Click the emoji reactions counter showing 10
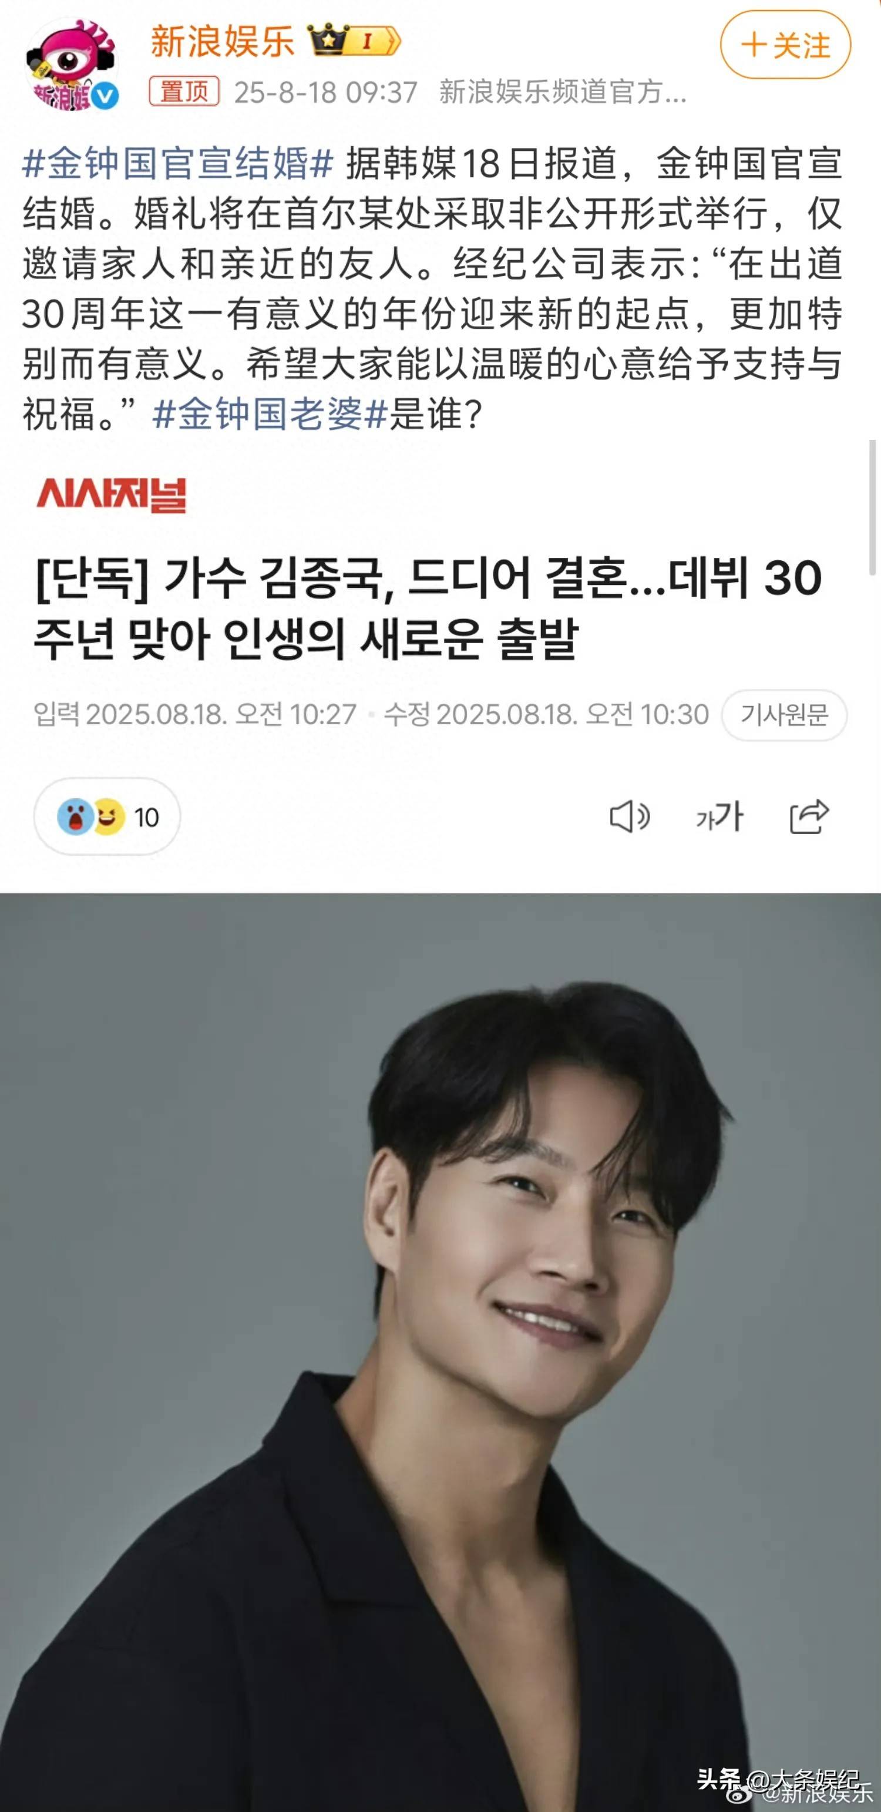Image resolution: width=881 pixels, height=1812 pixels. [x=107, y=816]
